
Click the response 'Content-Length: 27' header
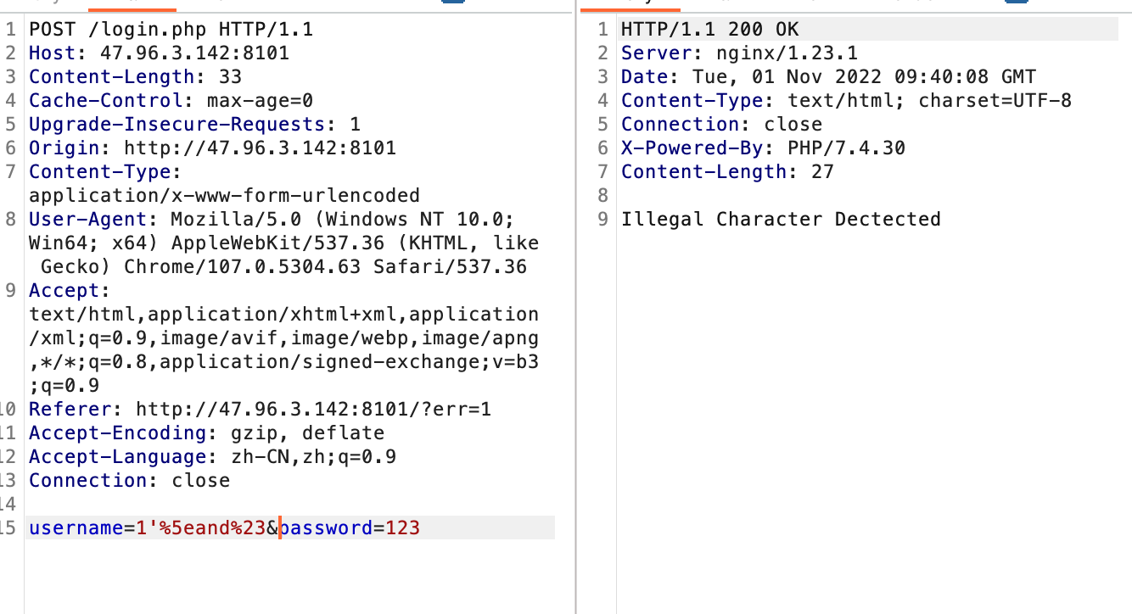click(x=728, y=172)
